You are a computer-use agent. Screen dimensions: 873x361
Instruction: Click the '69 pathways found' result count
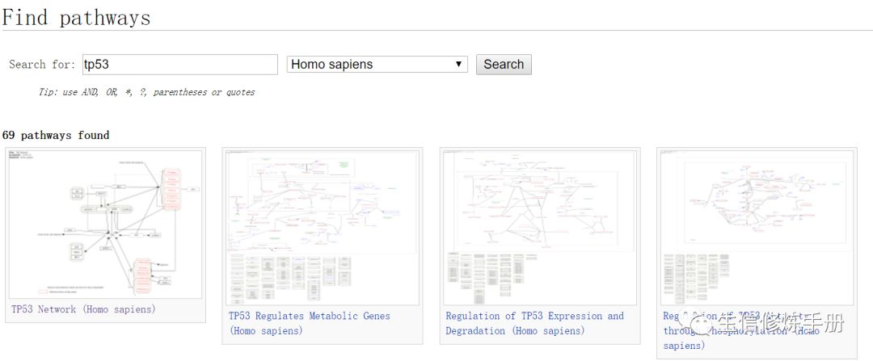pyautogui.click(x=56, y=135)
